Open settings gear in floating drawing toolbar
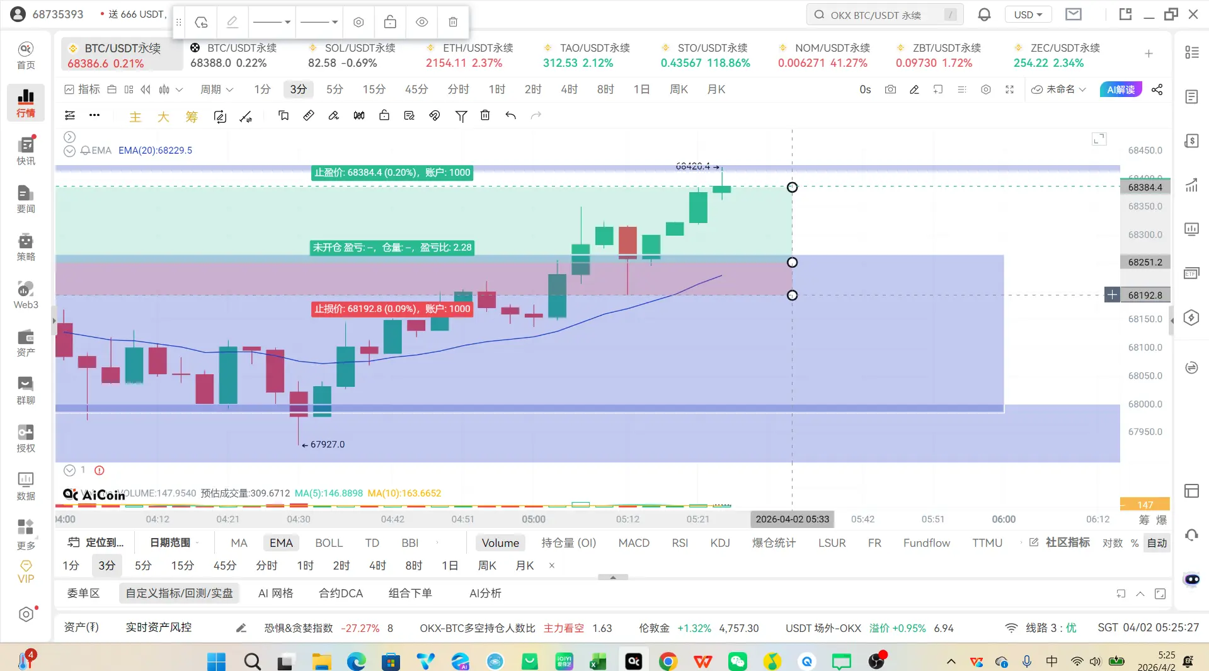Image resolution: width=1209 pixels, height=671 pixels. (x=358, y=22)
